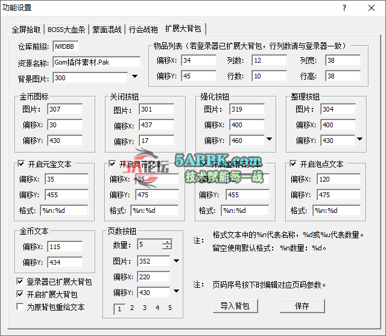The height and width of the screenshot is (336, 386).
Task: Toggle the 开启扩展大背包 checkbox
Action: [21, 294]
